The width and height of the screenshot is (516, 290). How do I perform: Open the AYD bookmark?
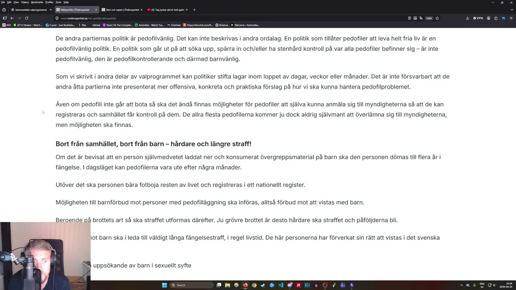7,25
